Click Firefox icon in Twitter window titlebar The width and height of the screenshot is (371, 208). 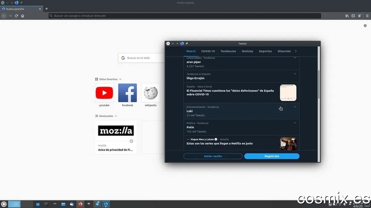182,43
